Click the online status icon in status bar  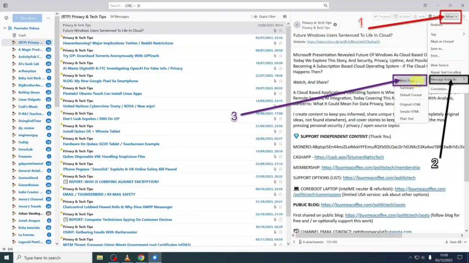10,249
